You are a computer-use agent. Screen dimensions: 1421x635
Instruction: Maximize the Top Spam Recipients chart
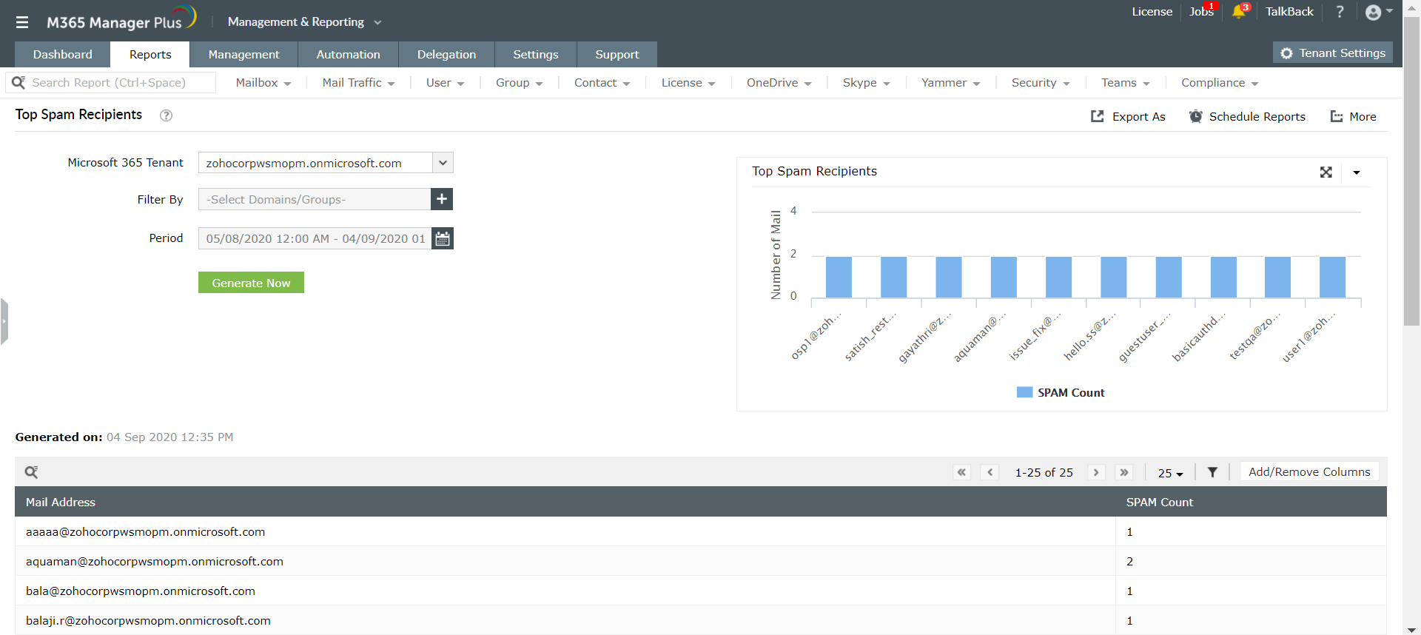[x=1326, y=172]
